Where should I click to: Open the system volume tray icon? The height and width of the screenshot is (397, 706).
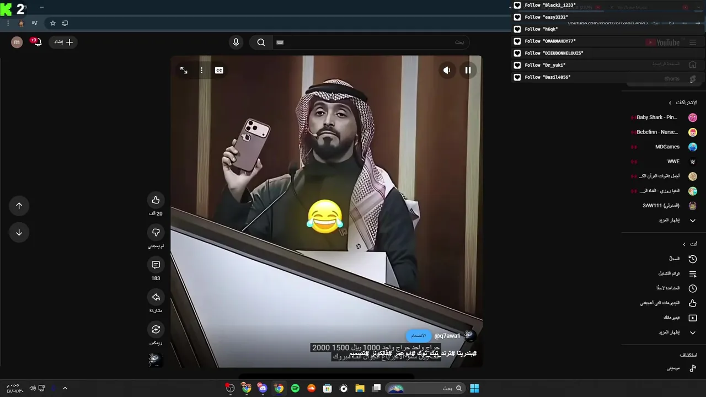tap(33, 388)
